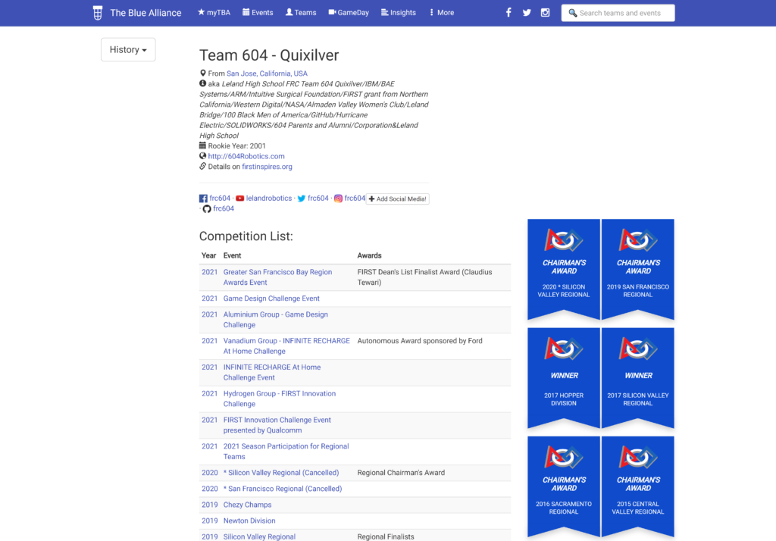Image resolution: width=776 pixels, height=541 pixels.
Task: Click the 2019 year link for Chezy Champs
Action: tap(209, 505)
